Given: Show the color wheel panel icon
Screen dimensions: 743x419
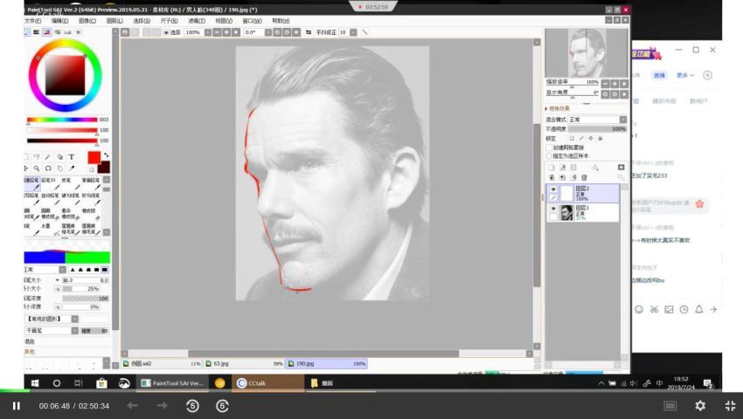Looking at the screenshot, I should (x=26, y=32).
